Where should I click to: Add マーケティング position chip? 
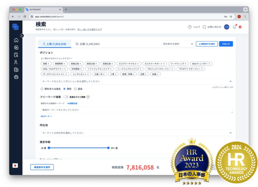(178, 64)
